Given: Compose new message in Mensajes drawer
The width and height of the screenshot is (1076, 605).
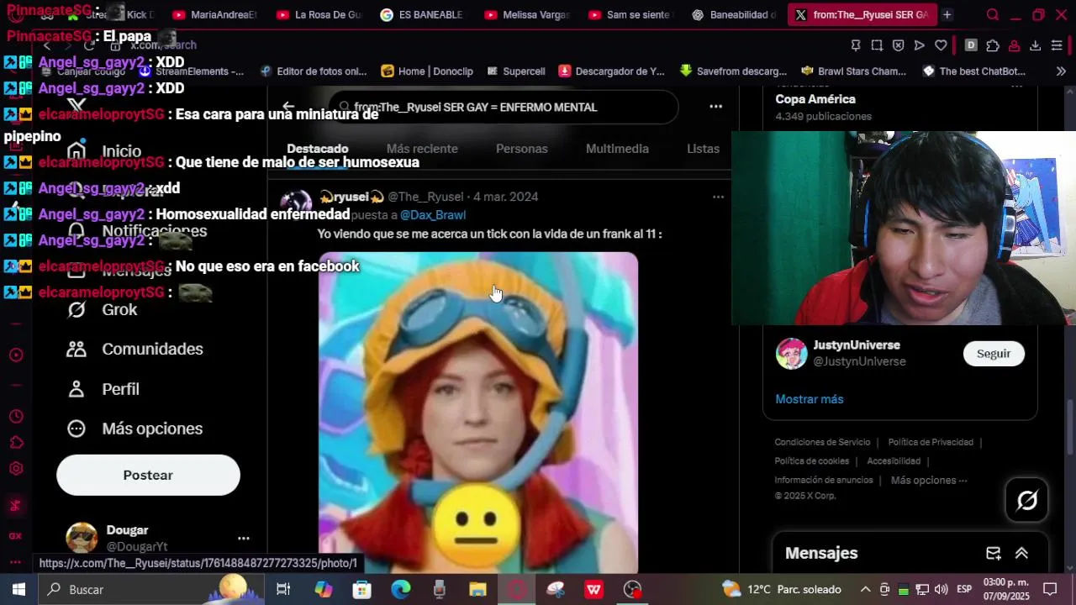Looking at the screenshot, I should tap(994, 553).
